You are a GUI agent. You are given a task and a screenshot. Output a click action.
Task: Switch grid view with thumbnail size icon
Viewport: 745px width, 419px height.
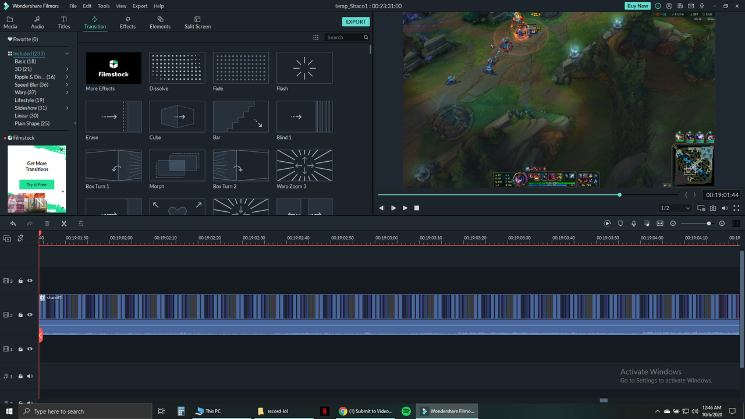(x=315, y=37)
